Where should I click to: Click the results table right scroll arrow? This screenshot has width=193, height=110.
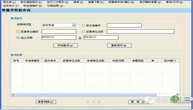point(177,95)
